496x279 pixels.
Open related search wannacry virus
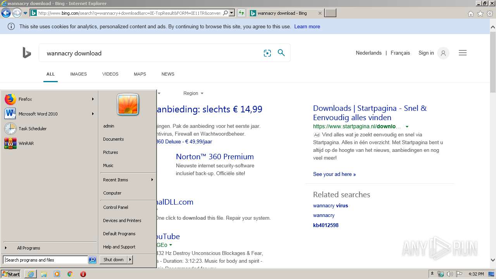331,206
